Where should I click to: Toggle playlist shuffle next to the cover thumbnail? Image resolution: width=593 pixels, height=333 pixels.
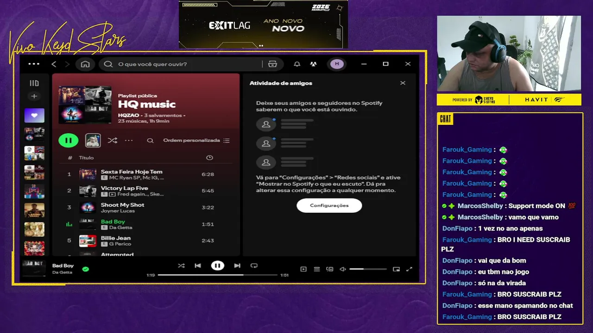click(x=112, y=140)
